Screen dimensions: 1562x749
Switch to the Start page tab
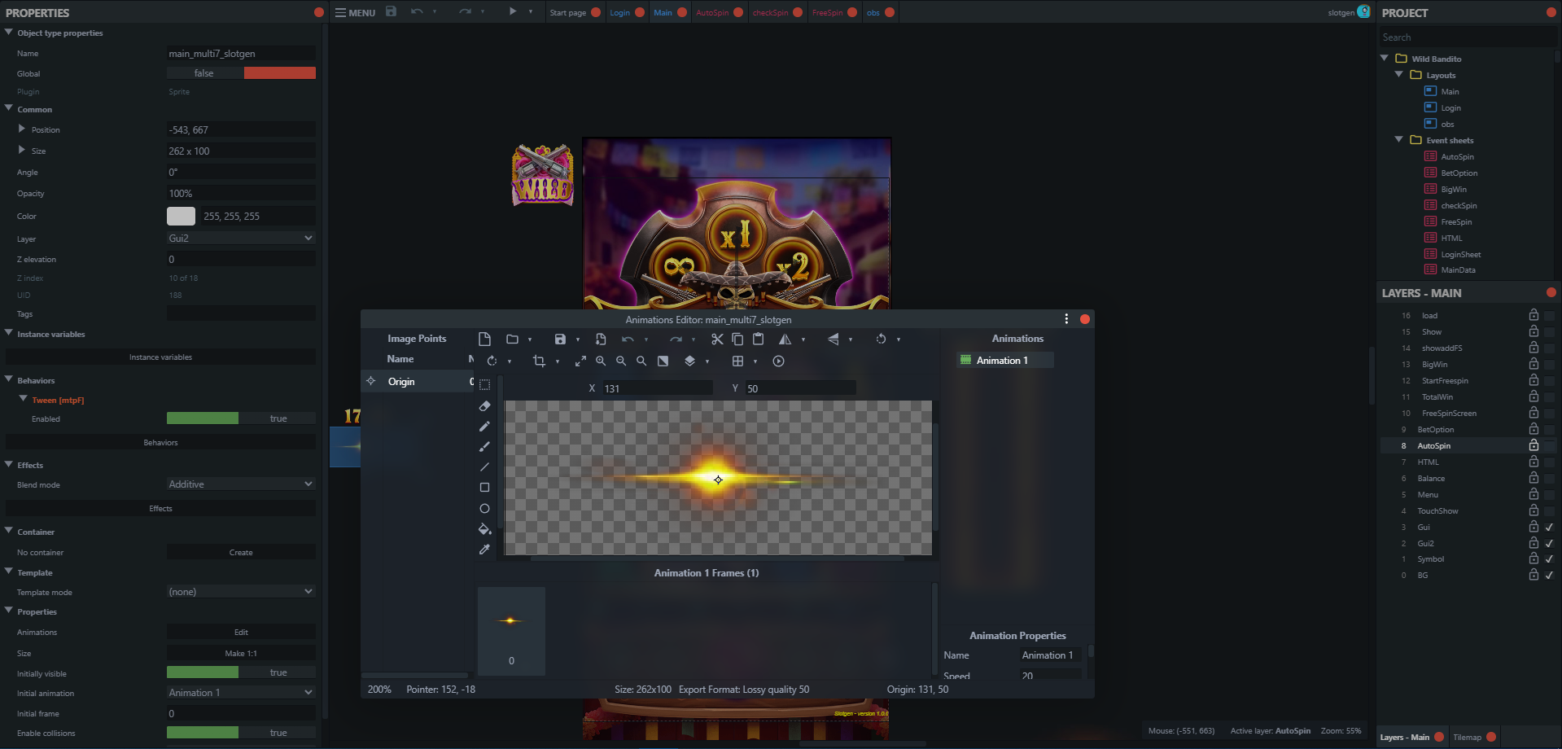pyautogui.click(x=568, y=12)
